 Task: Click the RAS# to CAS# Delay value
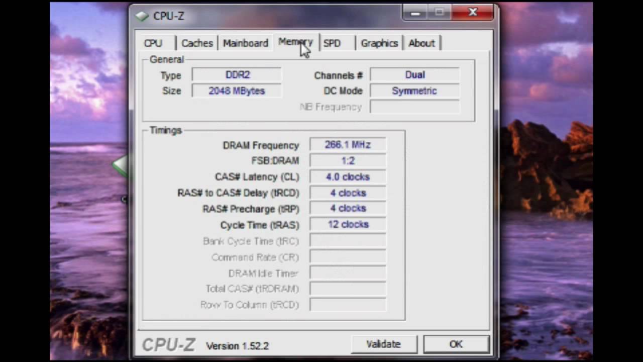(348, 193)
